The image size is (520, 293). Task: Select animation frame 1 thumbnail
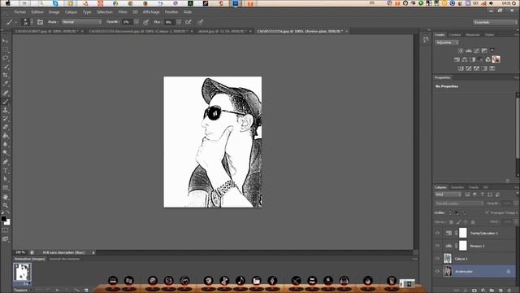pos(22,272)
